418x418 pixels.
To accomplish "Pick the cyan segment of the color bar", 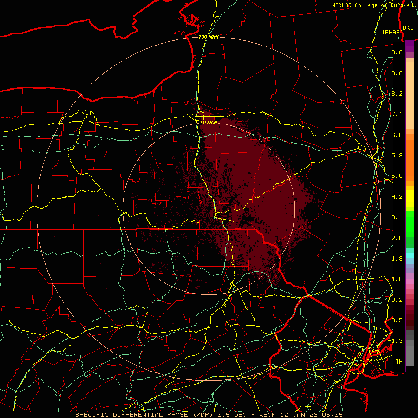I will click(410, 255).
